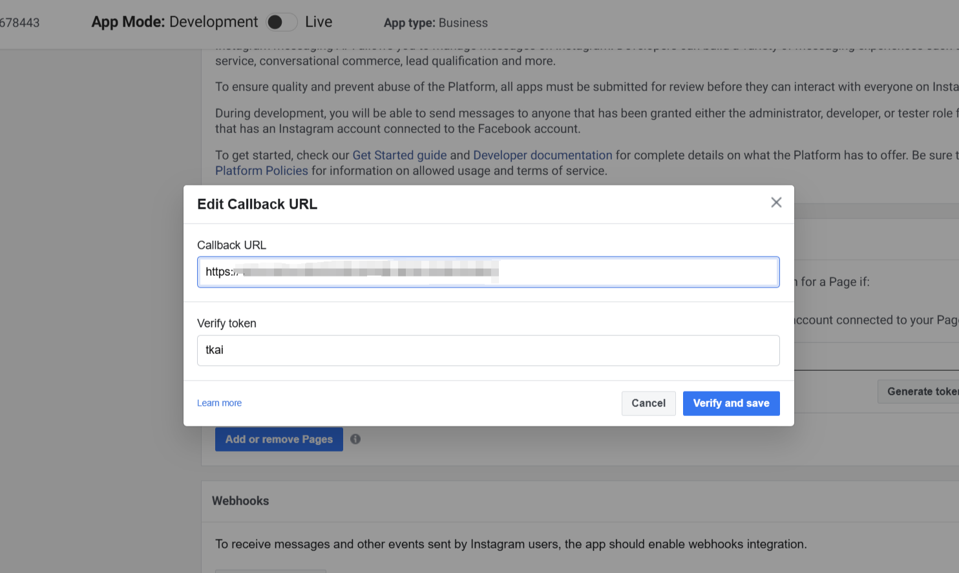This screenshot has width=959, height=573.
Task: Open the Get Started guide link
Action: coord(399,155)
